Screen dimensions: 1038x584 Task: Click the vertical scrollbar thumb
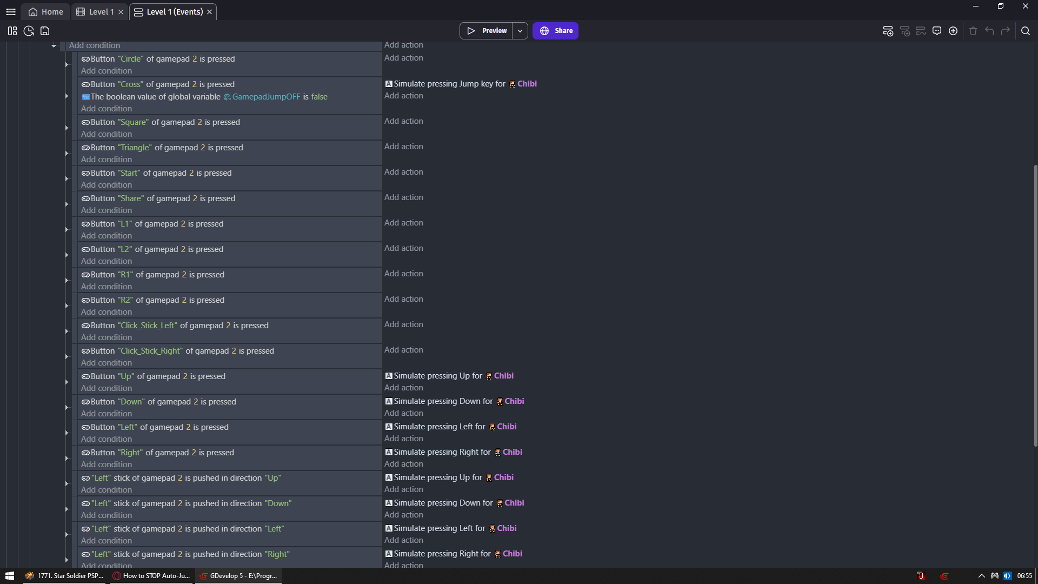coord(1035,306)
